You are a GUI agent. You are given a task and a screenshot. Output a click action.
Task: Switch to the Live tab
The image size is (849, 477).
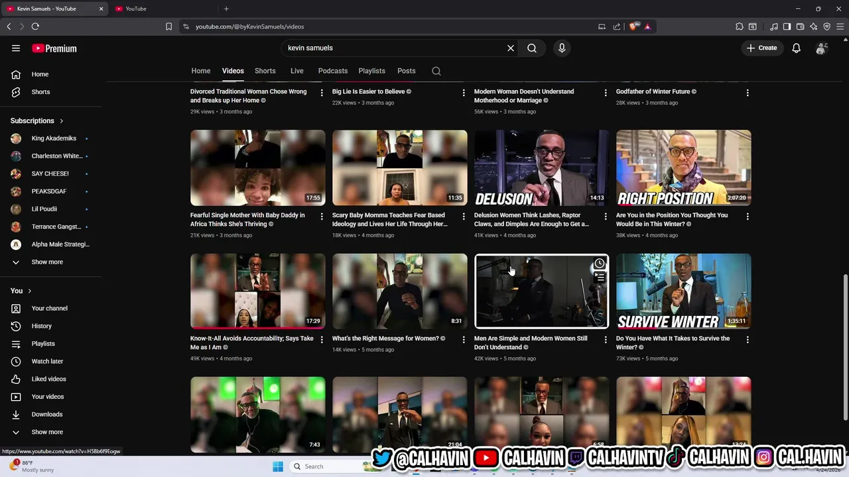point(297,71)
